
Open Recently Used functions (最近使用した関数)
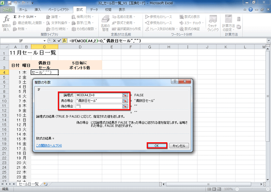(x=29, y=23)
